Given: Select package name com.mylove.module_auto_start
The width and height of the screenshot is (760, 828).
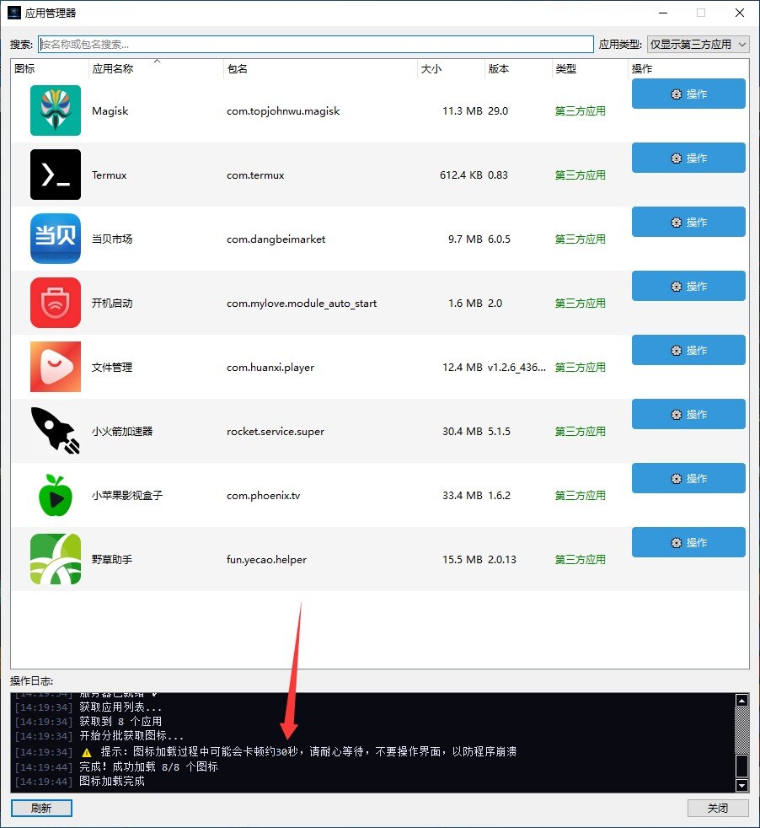Looking at the screenshot, I should click(302, 303).
